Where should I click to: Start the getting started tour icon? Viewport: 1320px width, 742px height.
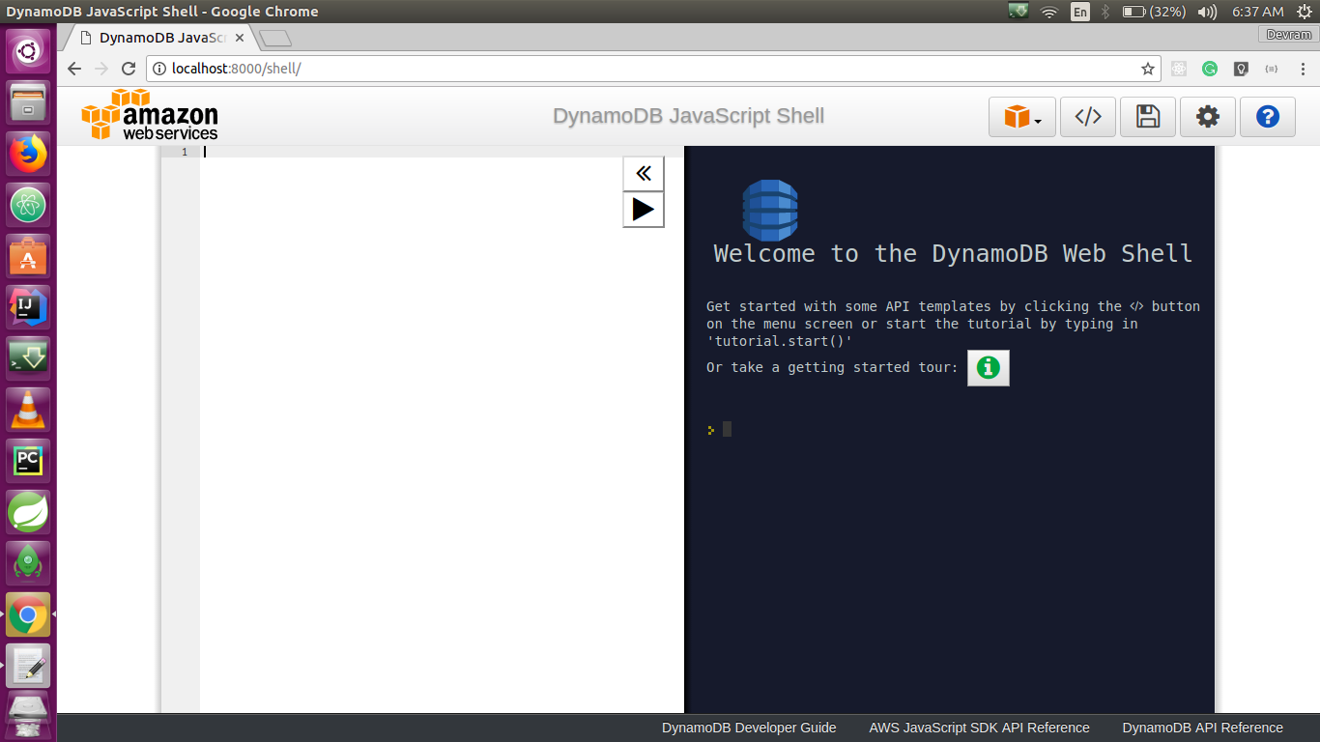(988, 368)
